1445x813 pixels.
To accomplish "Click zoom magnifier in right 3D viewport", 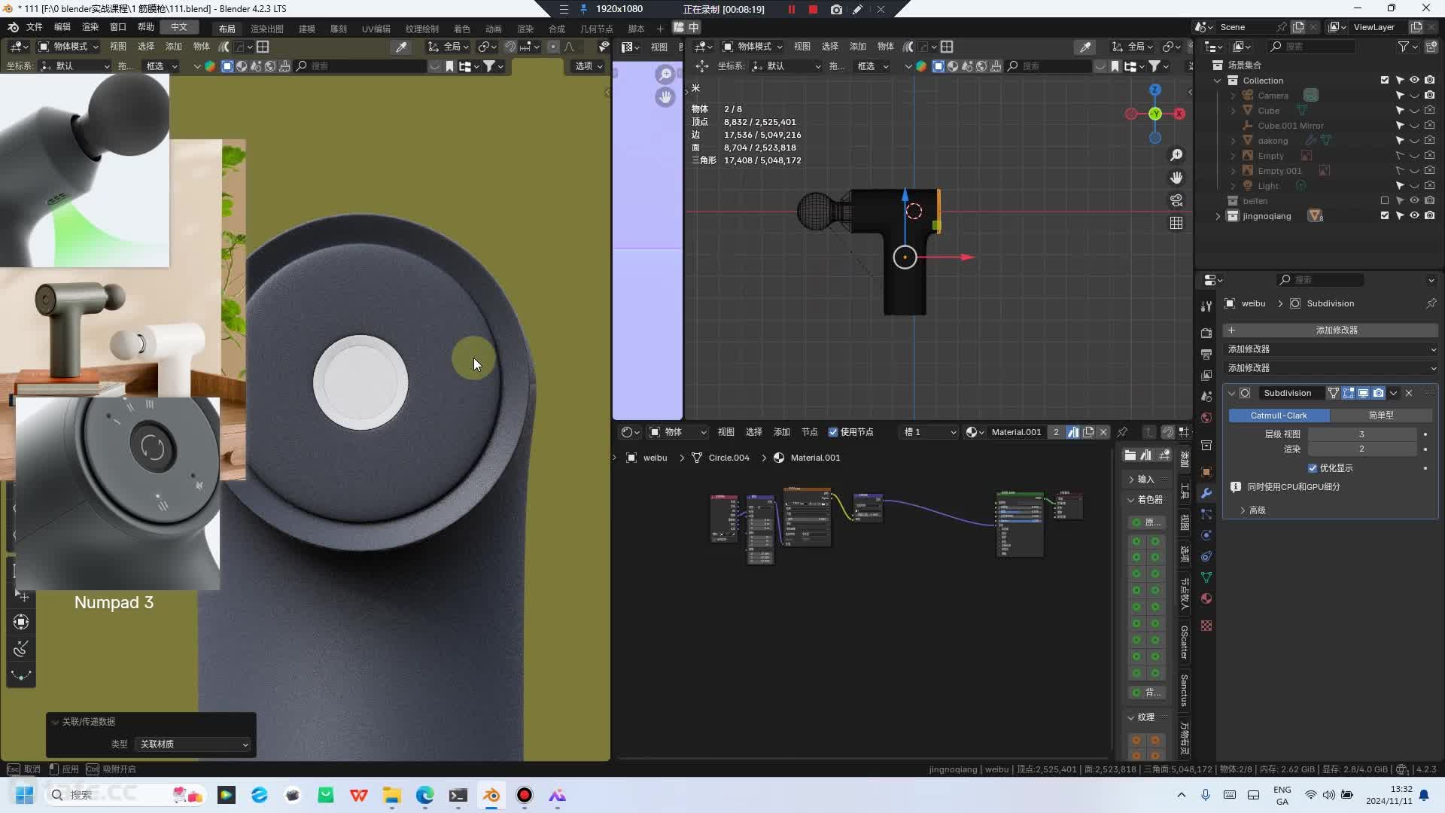I will click(x=1176, y=155).
